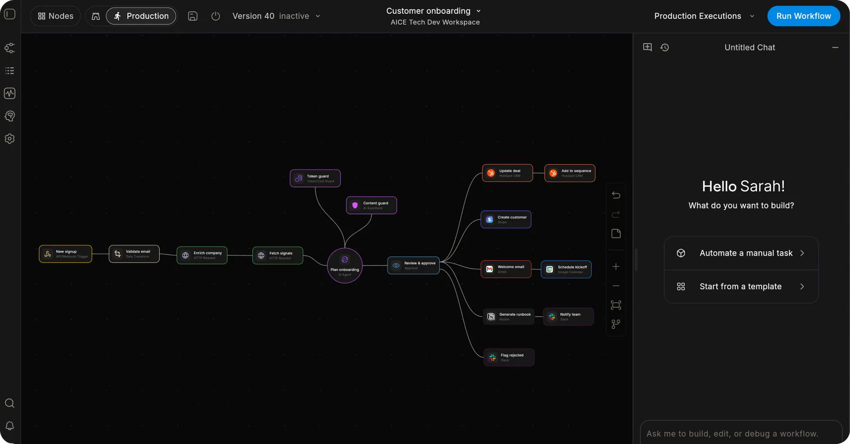Click the undo arrow on canvas toolbar

[616, 195]
